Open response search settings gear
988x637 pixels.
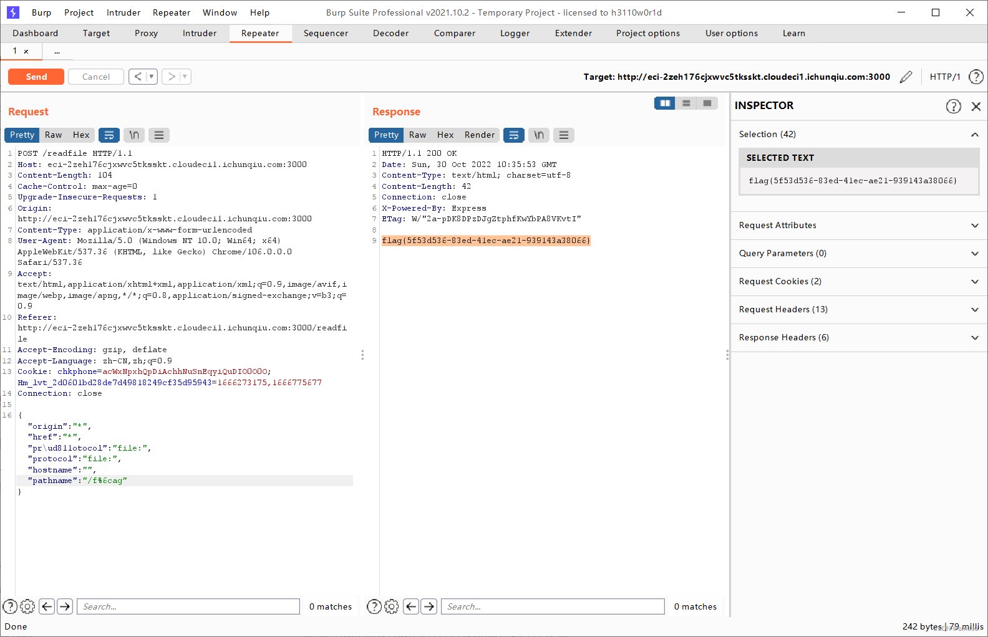tap(392, 606)
